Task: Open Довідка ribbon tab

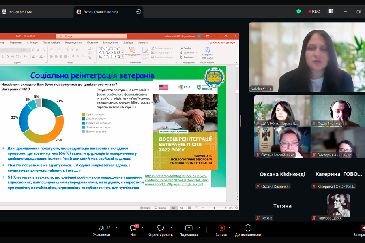Action: 128,43
